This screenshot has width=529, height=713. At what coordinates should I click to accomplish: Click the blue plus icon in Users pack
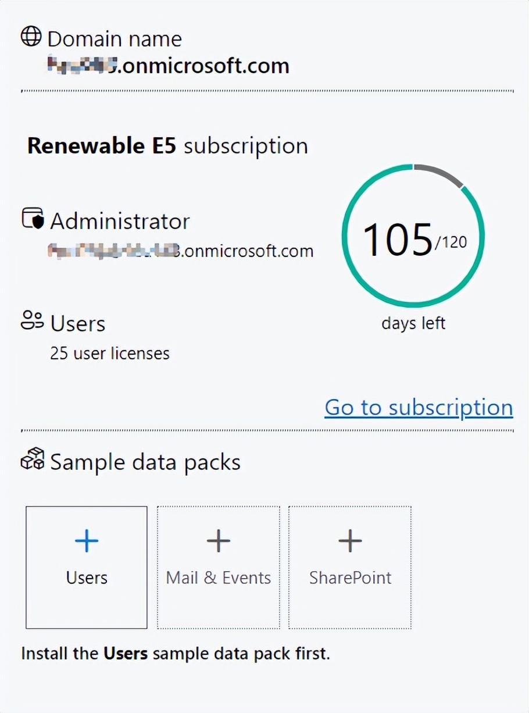(x=87, y=541)
